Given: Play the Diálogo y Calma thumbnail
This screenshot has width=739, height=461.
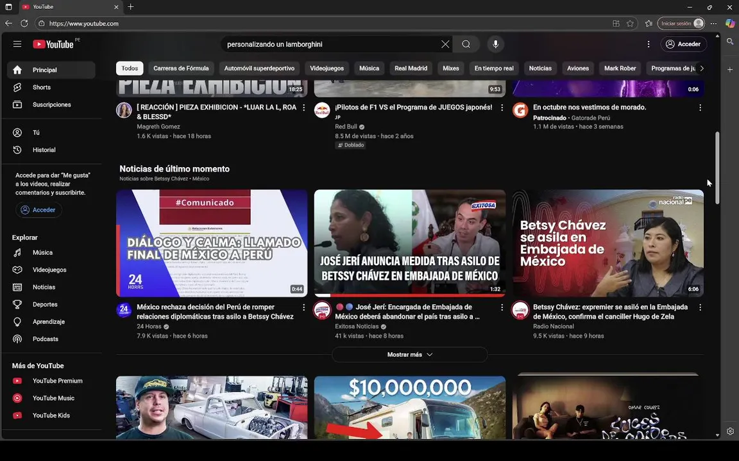Looking at the screenshot, I should tap(212, 243).
